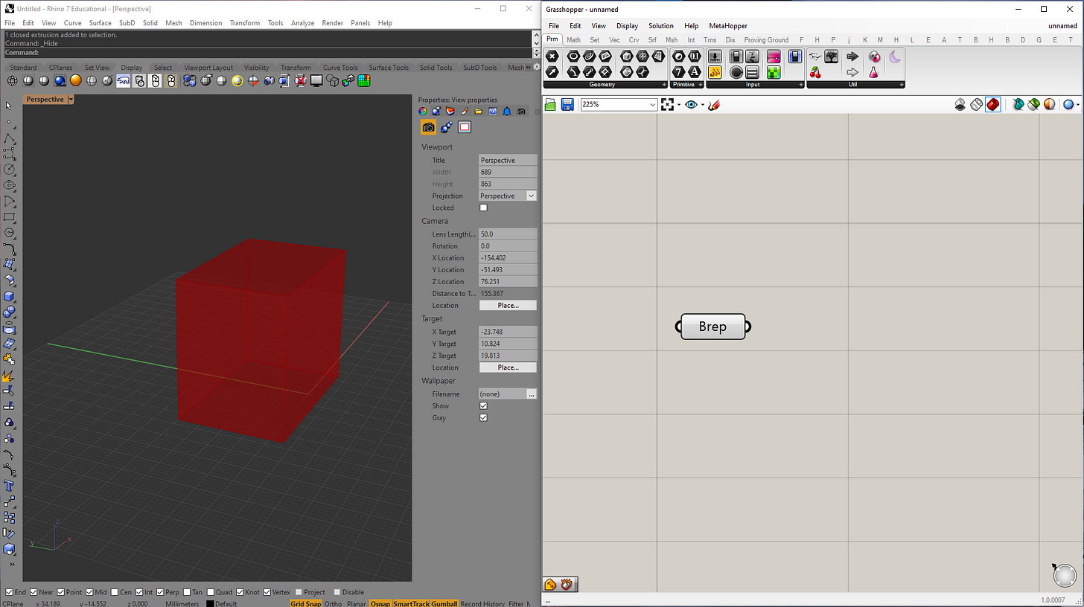Click the 0.1 number icon in Primitive panel

click(x=695, y=57)
